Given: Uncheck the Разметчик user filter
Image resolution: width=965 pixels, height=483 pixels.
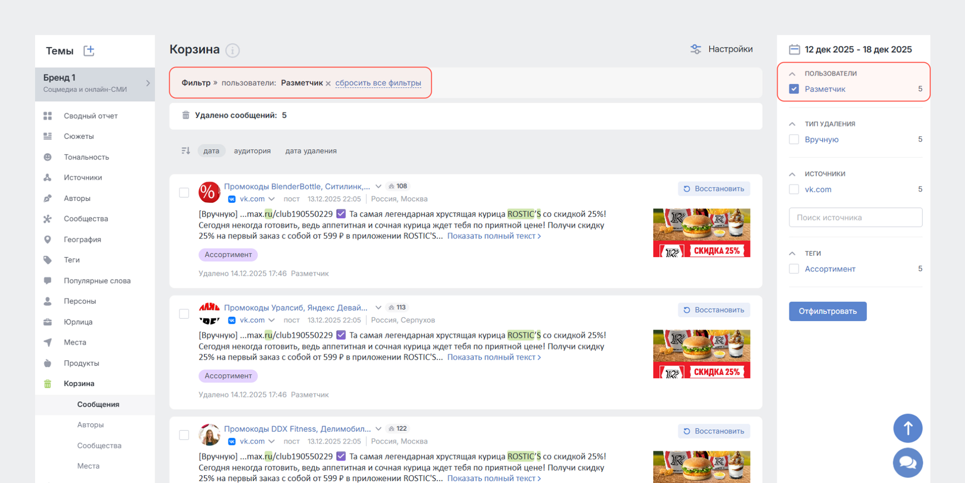Looking at the screenshot, I should (794, 89).
